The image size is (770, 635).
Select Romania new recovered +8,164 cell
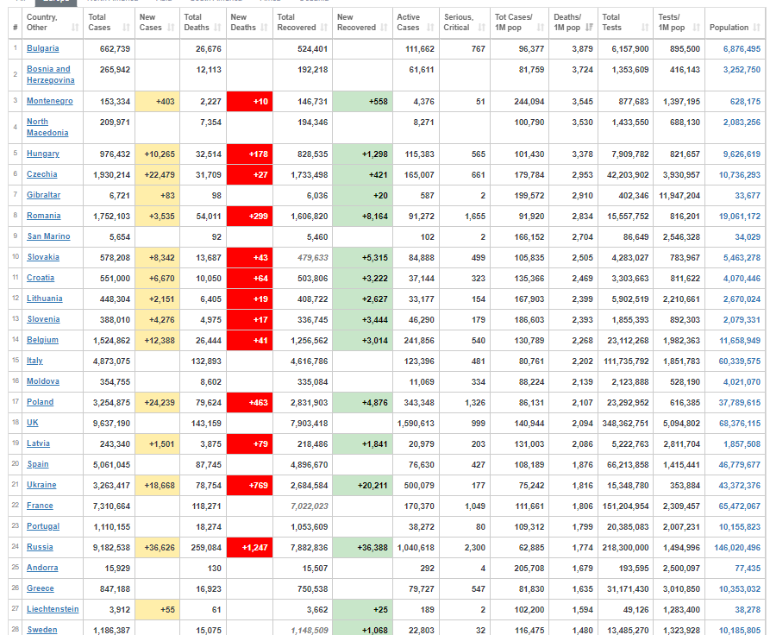pyautogui.click(x=362, y=216)
